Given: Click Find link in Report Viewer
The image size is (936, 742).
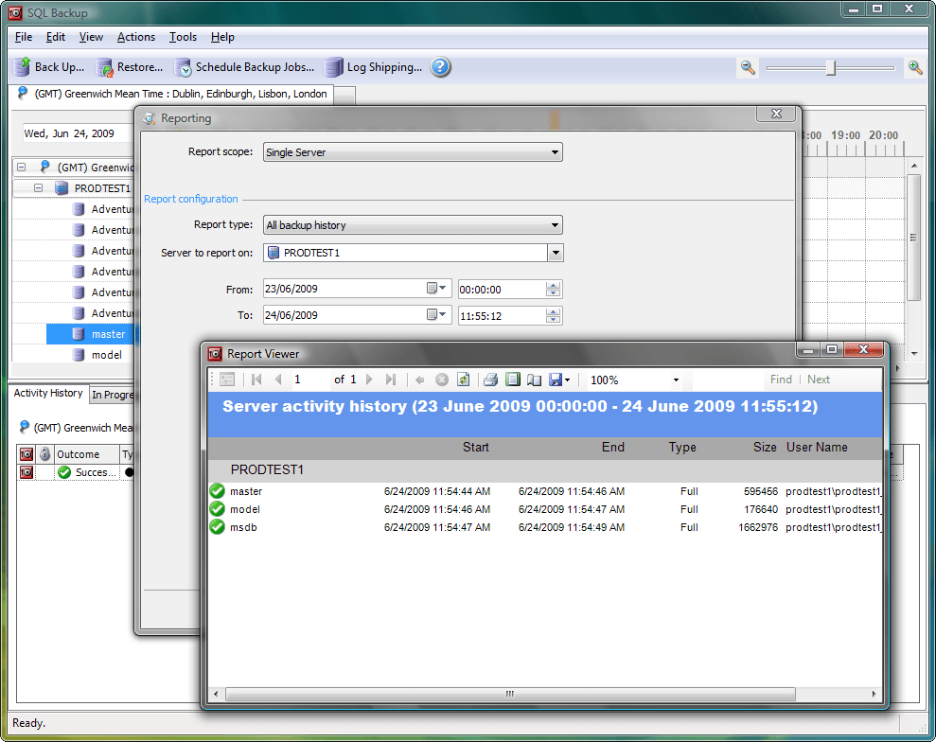Looking at the screenshot, I should pos(781,380).
